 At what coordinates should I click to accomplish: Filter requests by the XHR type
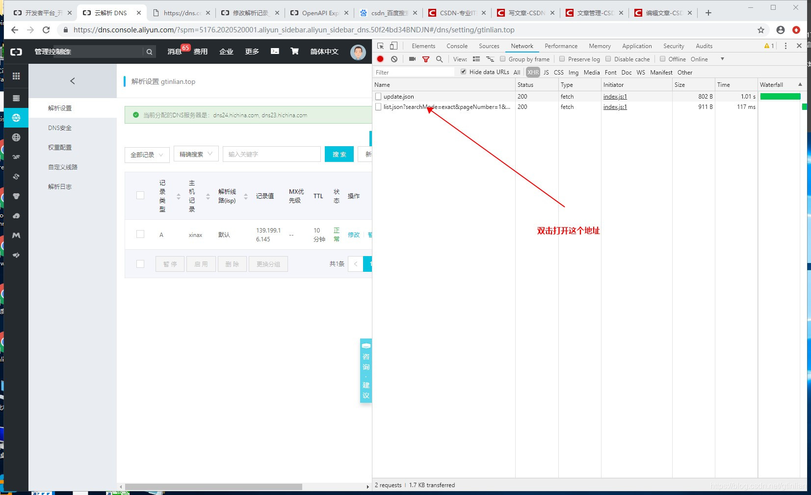(x=533, y=72)
